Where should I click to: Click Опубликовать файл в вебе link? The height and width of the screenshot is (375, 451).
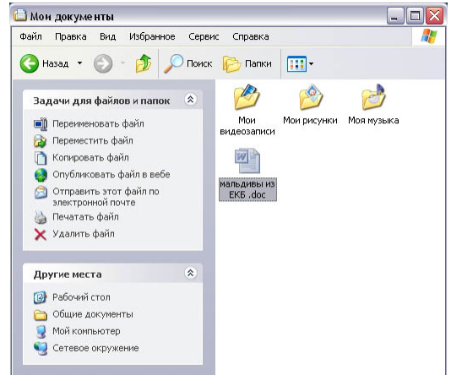click(x=111, y=175)
